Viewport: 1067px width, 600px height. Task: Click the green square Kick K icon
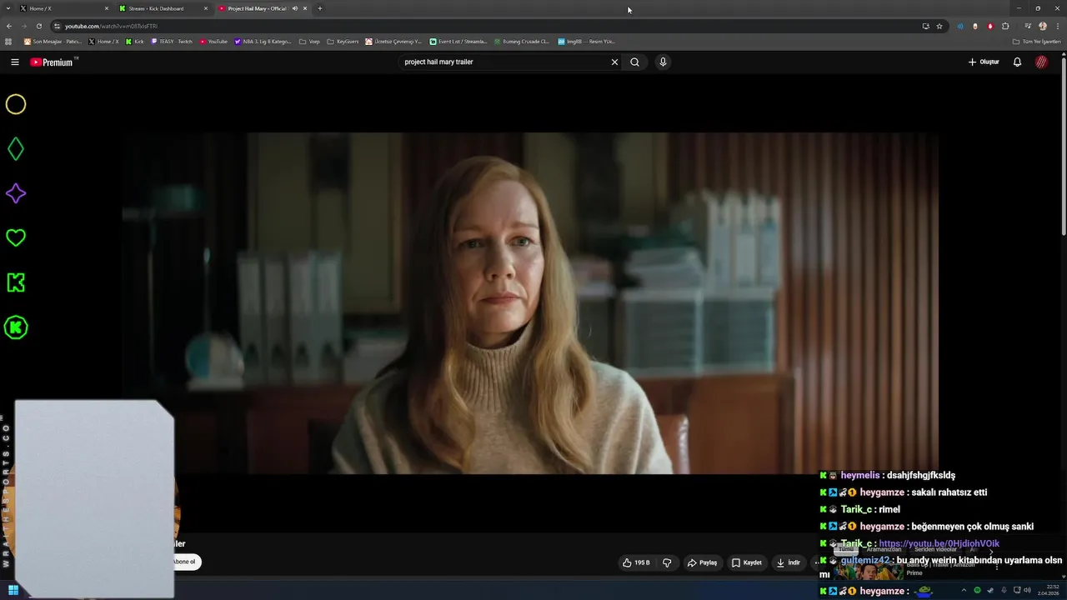coord(16,282)
